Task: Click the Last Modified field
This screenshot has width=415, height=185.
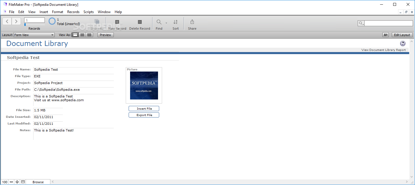Action: pyautogui.click(x=48, y=124)
